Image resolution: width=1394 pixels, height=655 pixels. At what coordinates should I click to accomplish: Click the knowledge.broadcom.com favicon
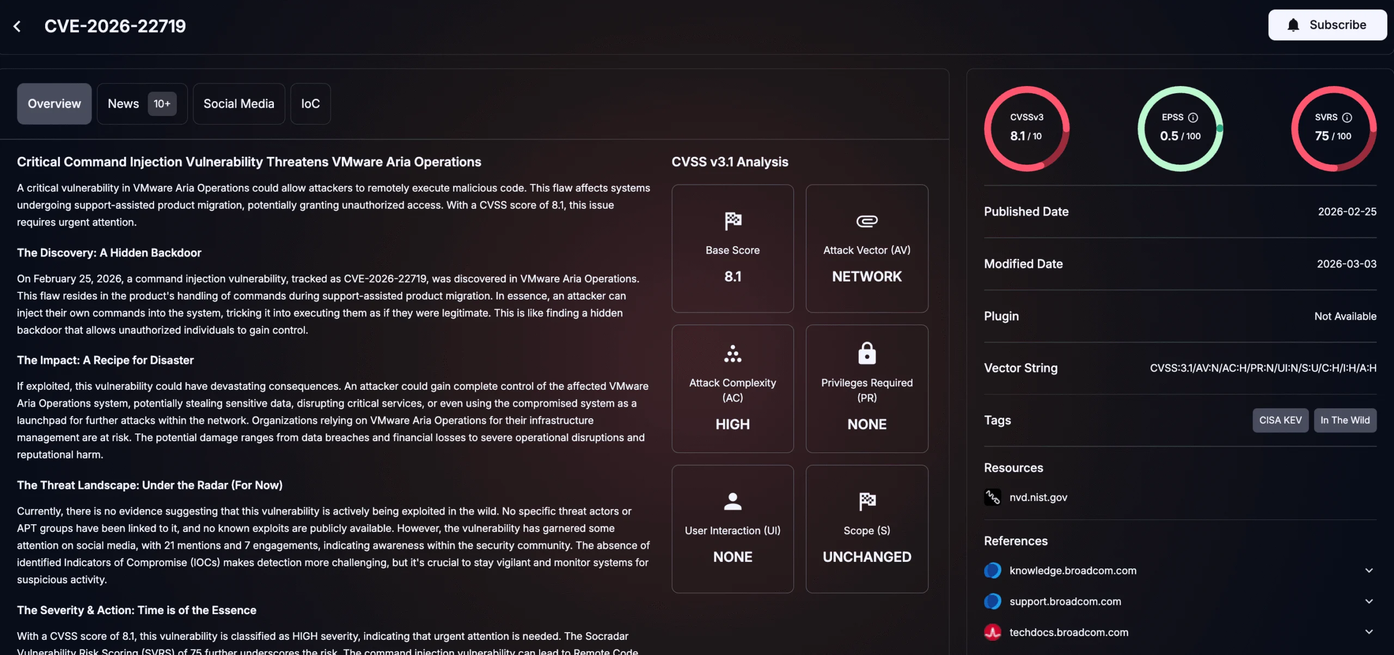click(992, 571)
